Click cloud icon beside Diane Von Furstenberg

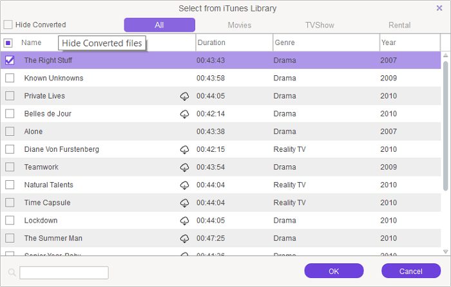[x=184, y=149]
